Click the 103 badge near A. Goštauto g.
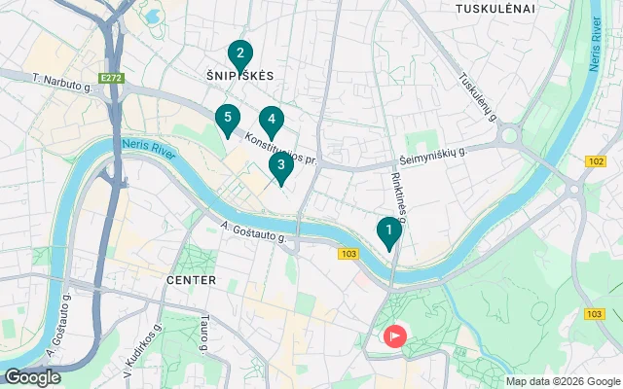This screenshot has height=389, width=623. (x=348, y=254)
